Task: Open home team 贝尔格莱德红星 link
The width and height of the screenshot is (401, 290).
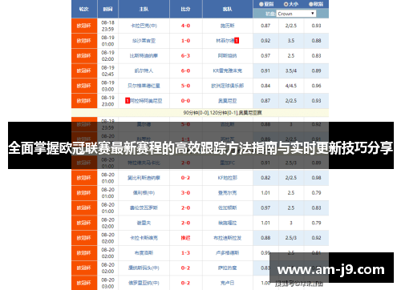Action: pos(144,86)
